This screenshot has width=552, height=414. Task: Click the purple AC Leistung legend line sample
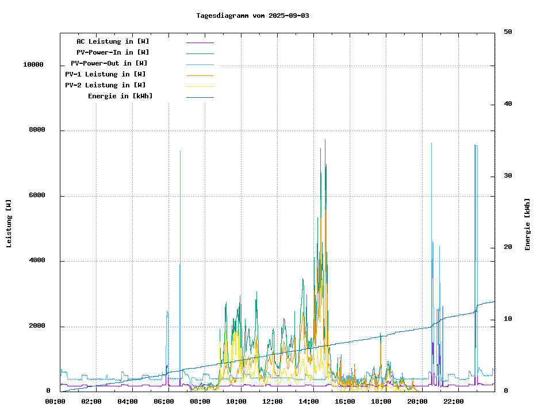[x=200, y=43]
